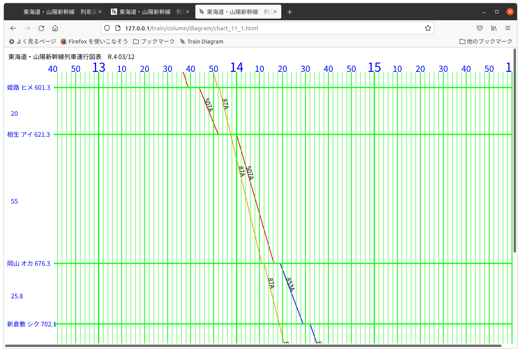Click the 87A label between 姫路 and 相生
This screenshot has width=521, height=352.
pyautogui.click(x=225, y=105)
